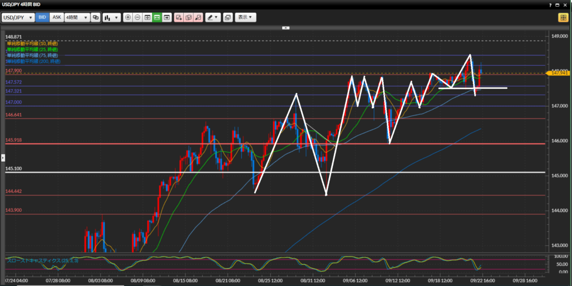This screenshot has width=572, height=286.
Task: Click the 147.941 current price label
Action: point(560,72)
